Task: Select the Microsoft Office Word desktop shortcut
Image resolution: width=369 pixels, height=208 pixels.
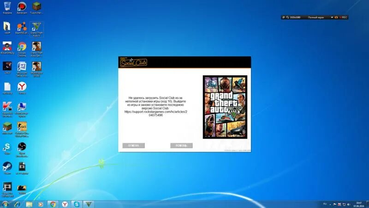Action: (22, 69)
